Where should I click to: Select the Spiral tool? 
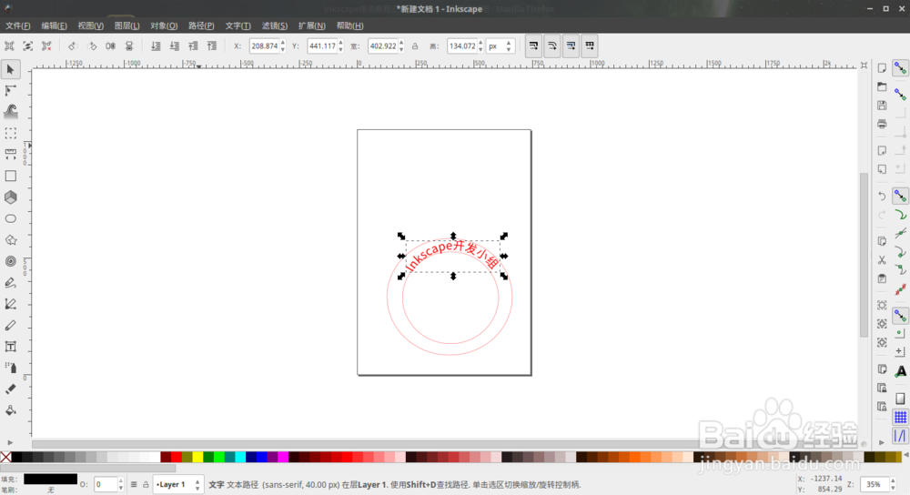pos(10,261)
